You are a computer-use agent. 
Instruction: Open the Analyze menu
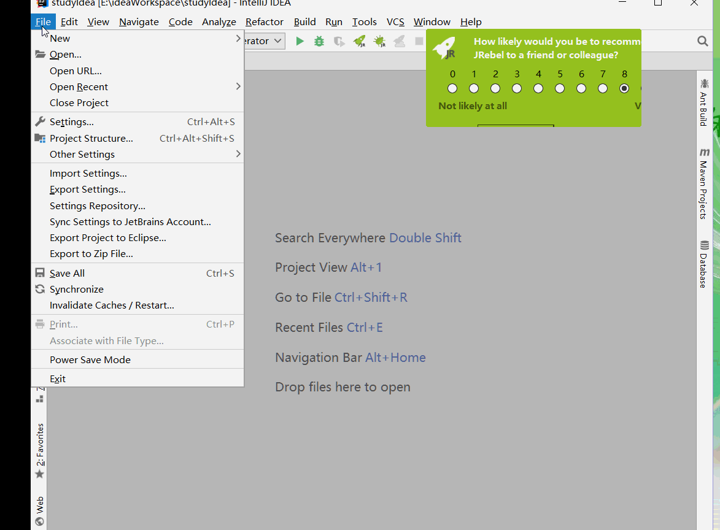tap(219, 21)
